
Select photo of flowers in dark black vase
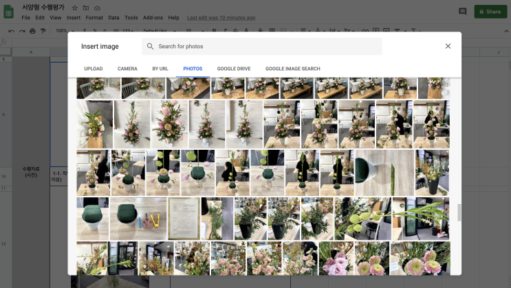[432, 173]
